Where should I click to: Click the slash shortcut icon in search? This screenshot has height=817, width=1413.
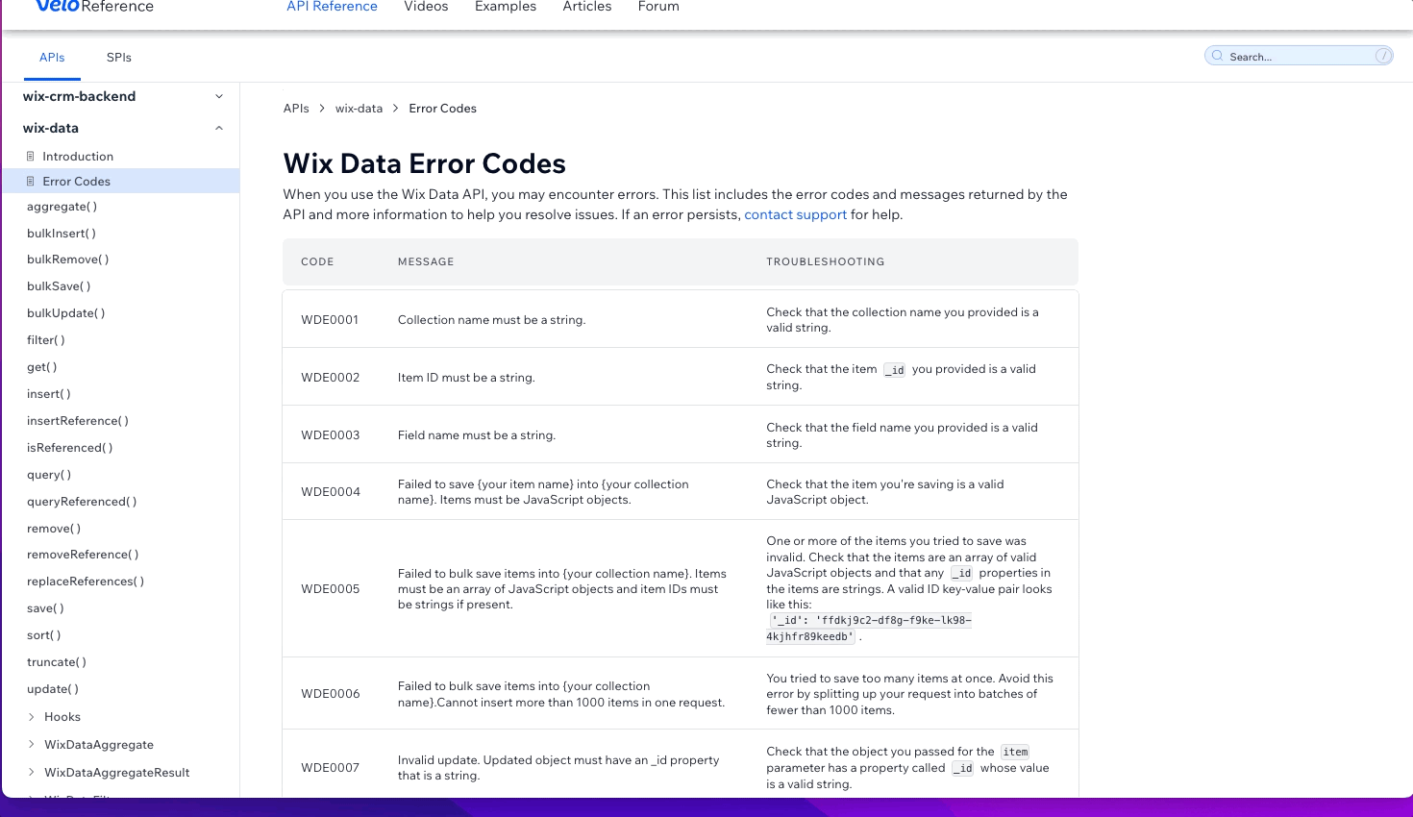[x=1383, y=56]
